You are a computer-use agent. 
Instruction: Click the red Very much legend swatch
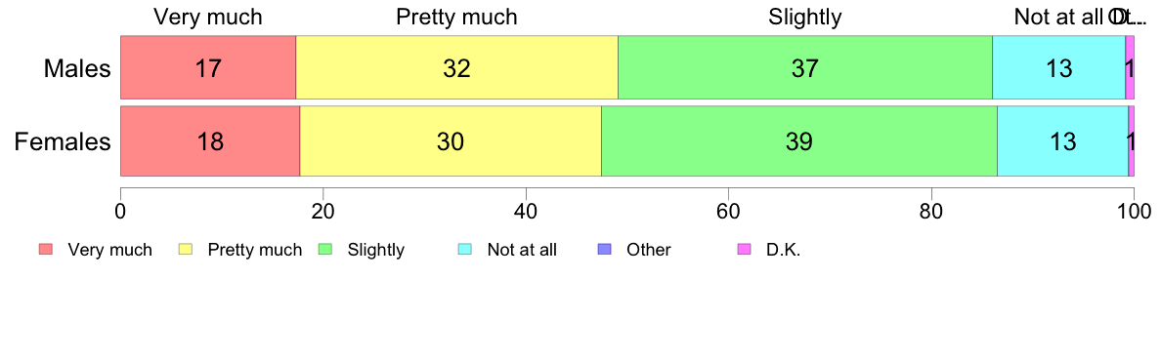46,250
